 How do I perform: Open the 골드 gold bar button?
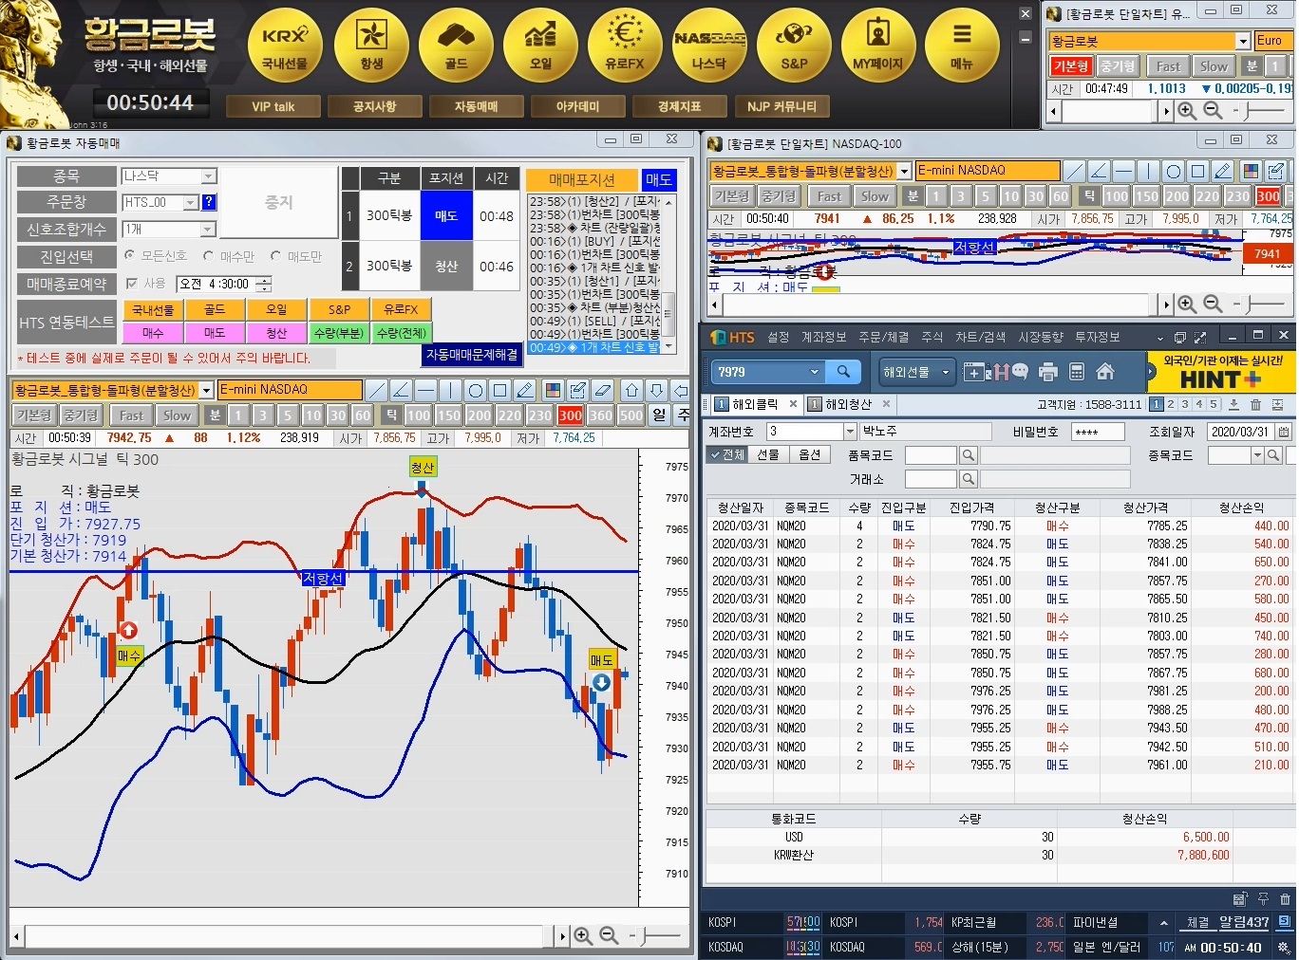(456, 46)
